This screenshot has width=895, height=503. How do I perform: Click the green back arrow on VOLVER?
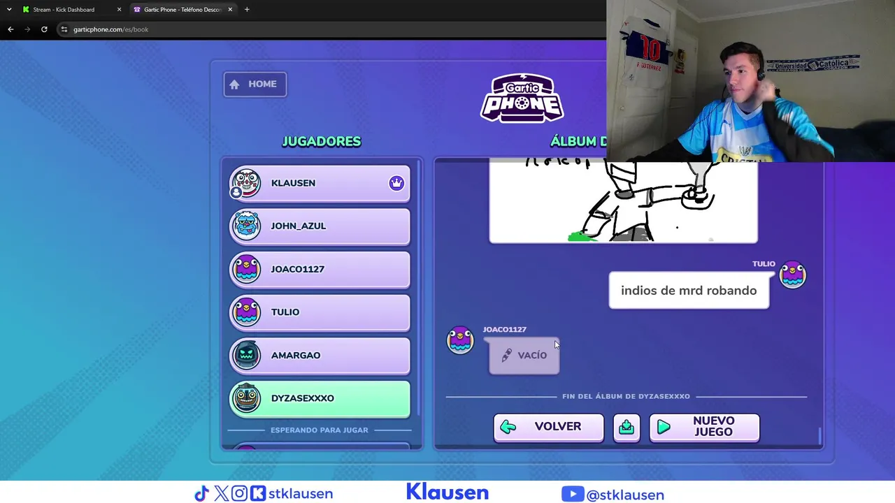point(508,427)
